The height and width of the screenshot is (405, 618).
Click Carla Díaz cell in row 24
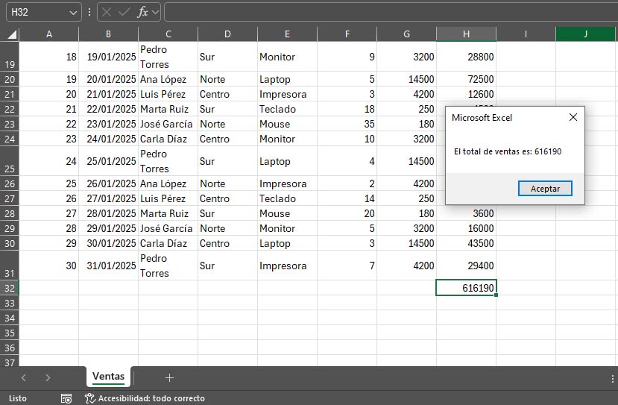(168, 139)
